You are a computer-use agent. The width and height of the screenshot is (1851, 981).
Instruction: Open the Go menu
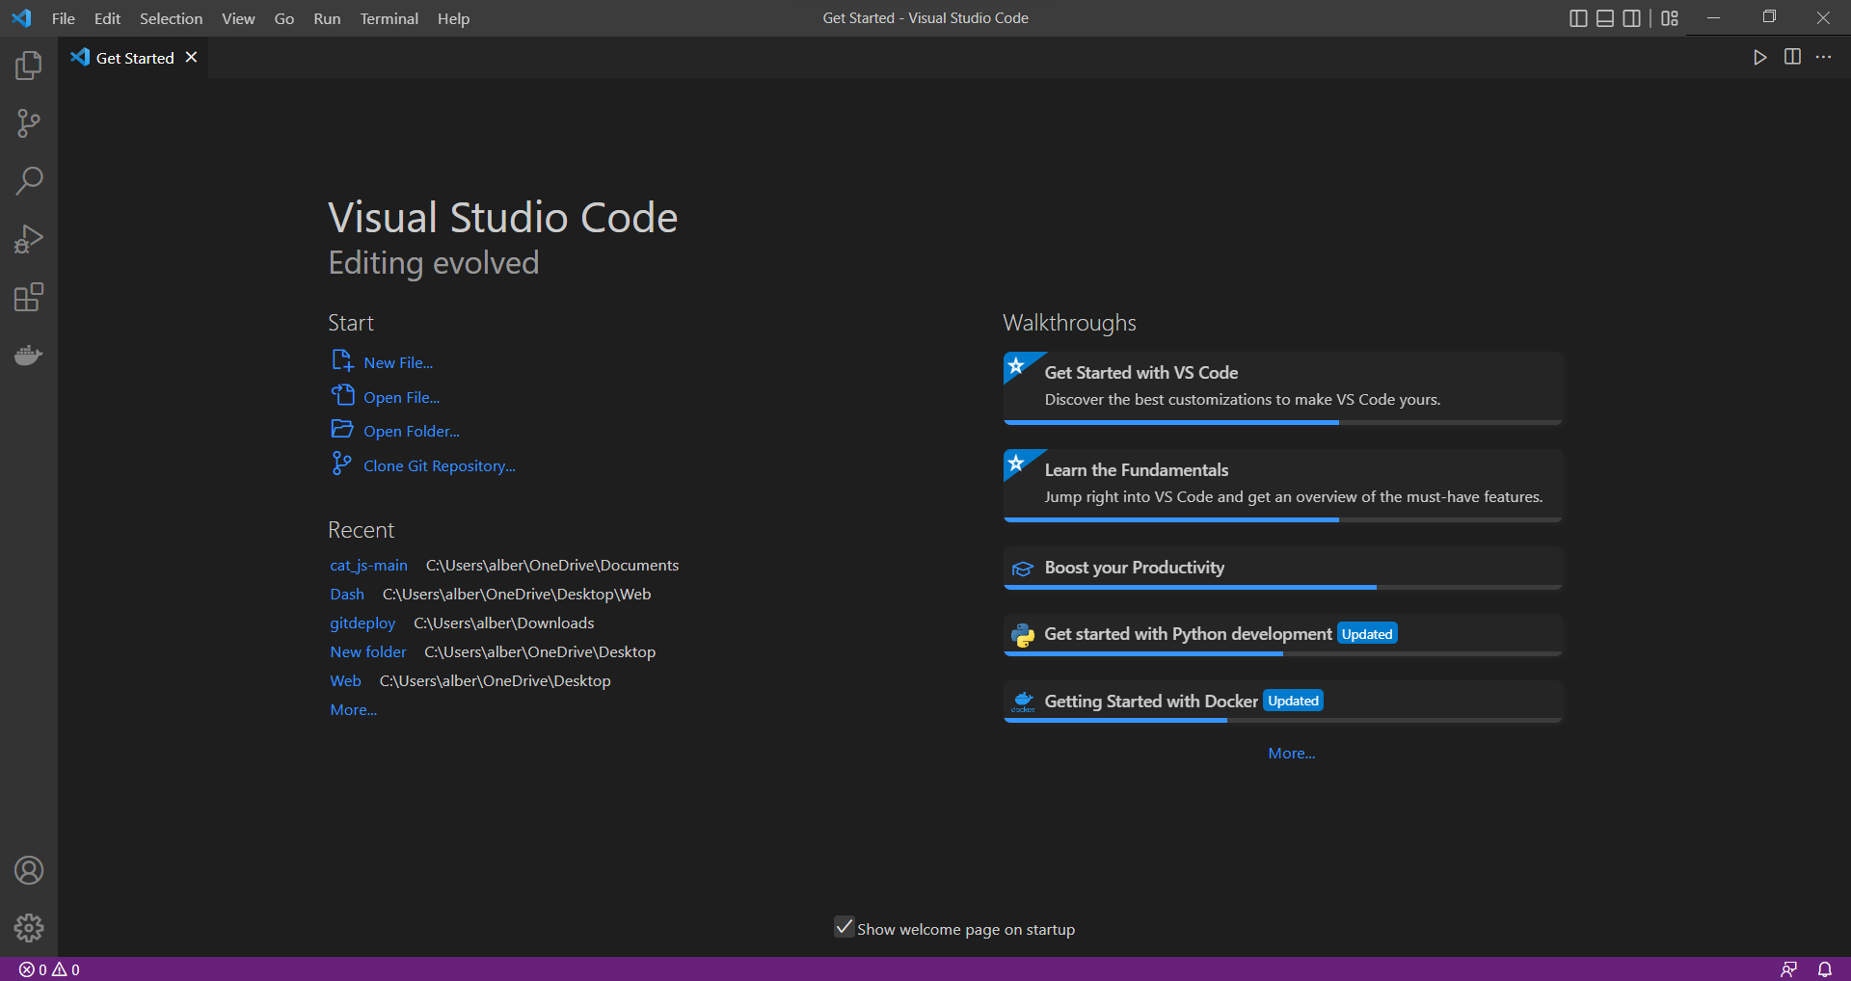pos(284,18)
